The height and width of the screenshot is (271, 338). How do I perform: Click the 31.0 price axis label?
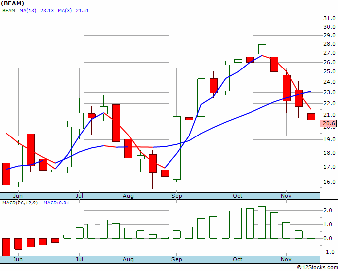[x=329, y=19]
